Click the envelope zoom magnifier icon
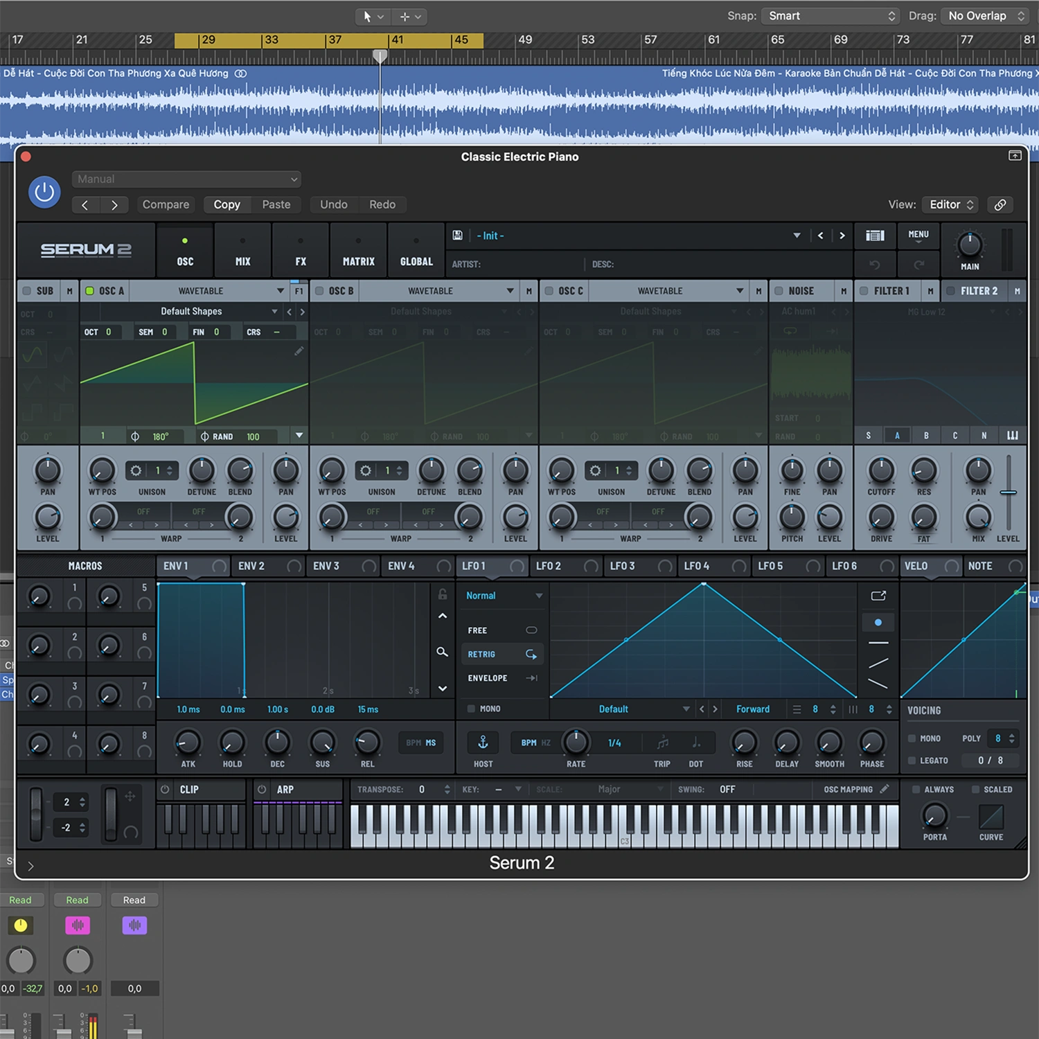The height and width of the screenshot is (1039, 1039). (x=442, y=652)
